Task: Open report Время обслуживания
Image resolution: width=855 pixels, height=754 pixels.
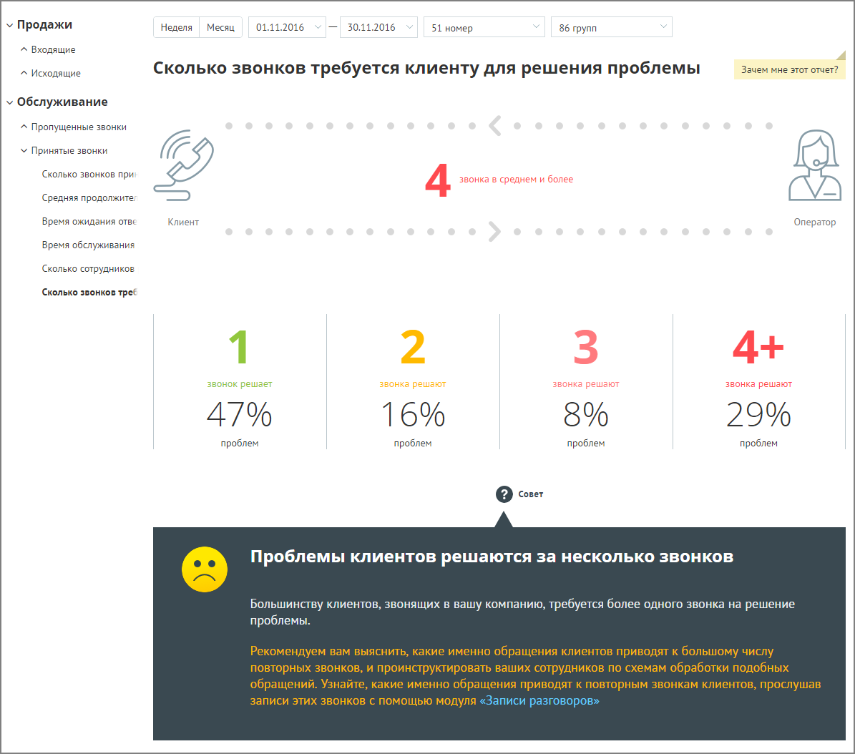Action: coord(88,245)
